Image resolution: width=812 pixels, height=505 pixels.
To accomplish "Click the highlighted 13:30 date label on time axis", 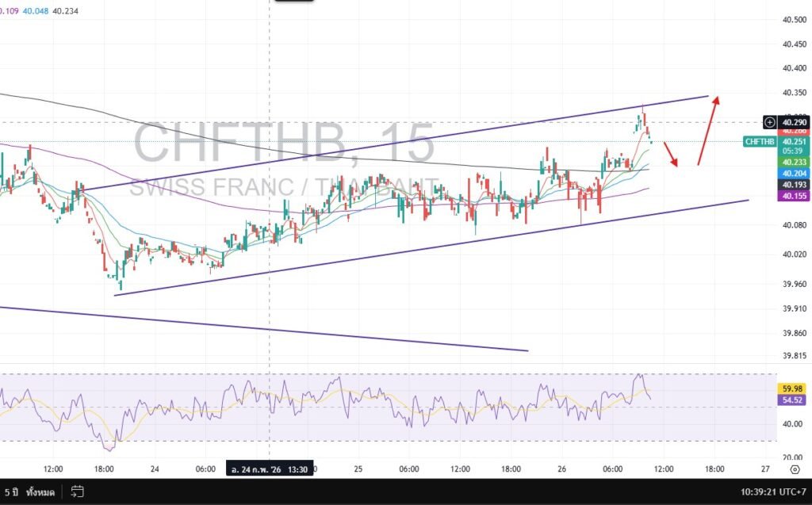I will pyautogui.click(x=269, y=469).
